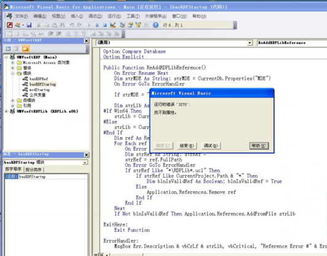The image size is (327, 256).
Task: Open Find with the binoculars icon
Action: pyautogui.click(x=62, y=25)
